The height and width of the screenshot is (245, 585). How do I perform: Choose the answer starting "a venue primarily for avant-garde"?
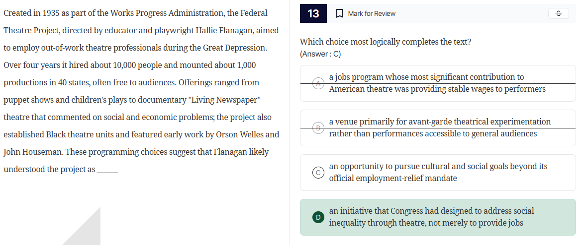[439, 128]
